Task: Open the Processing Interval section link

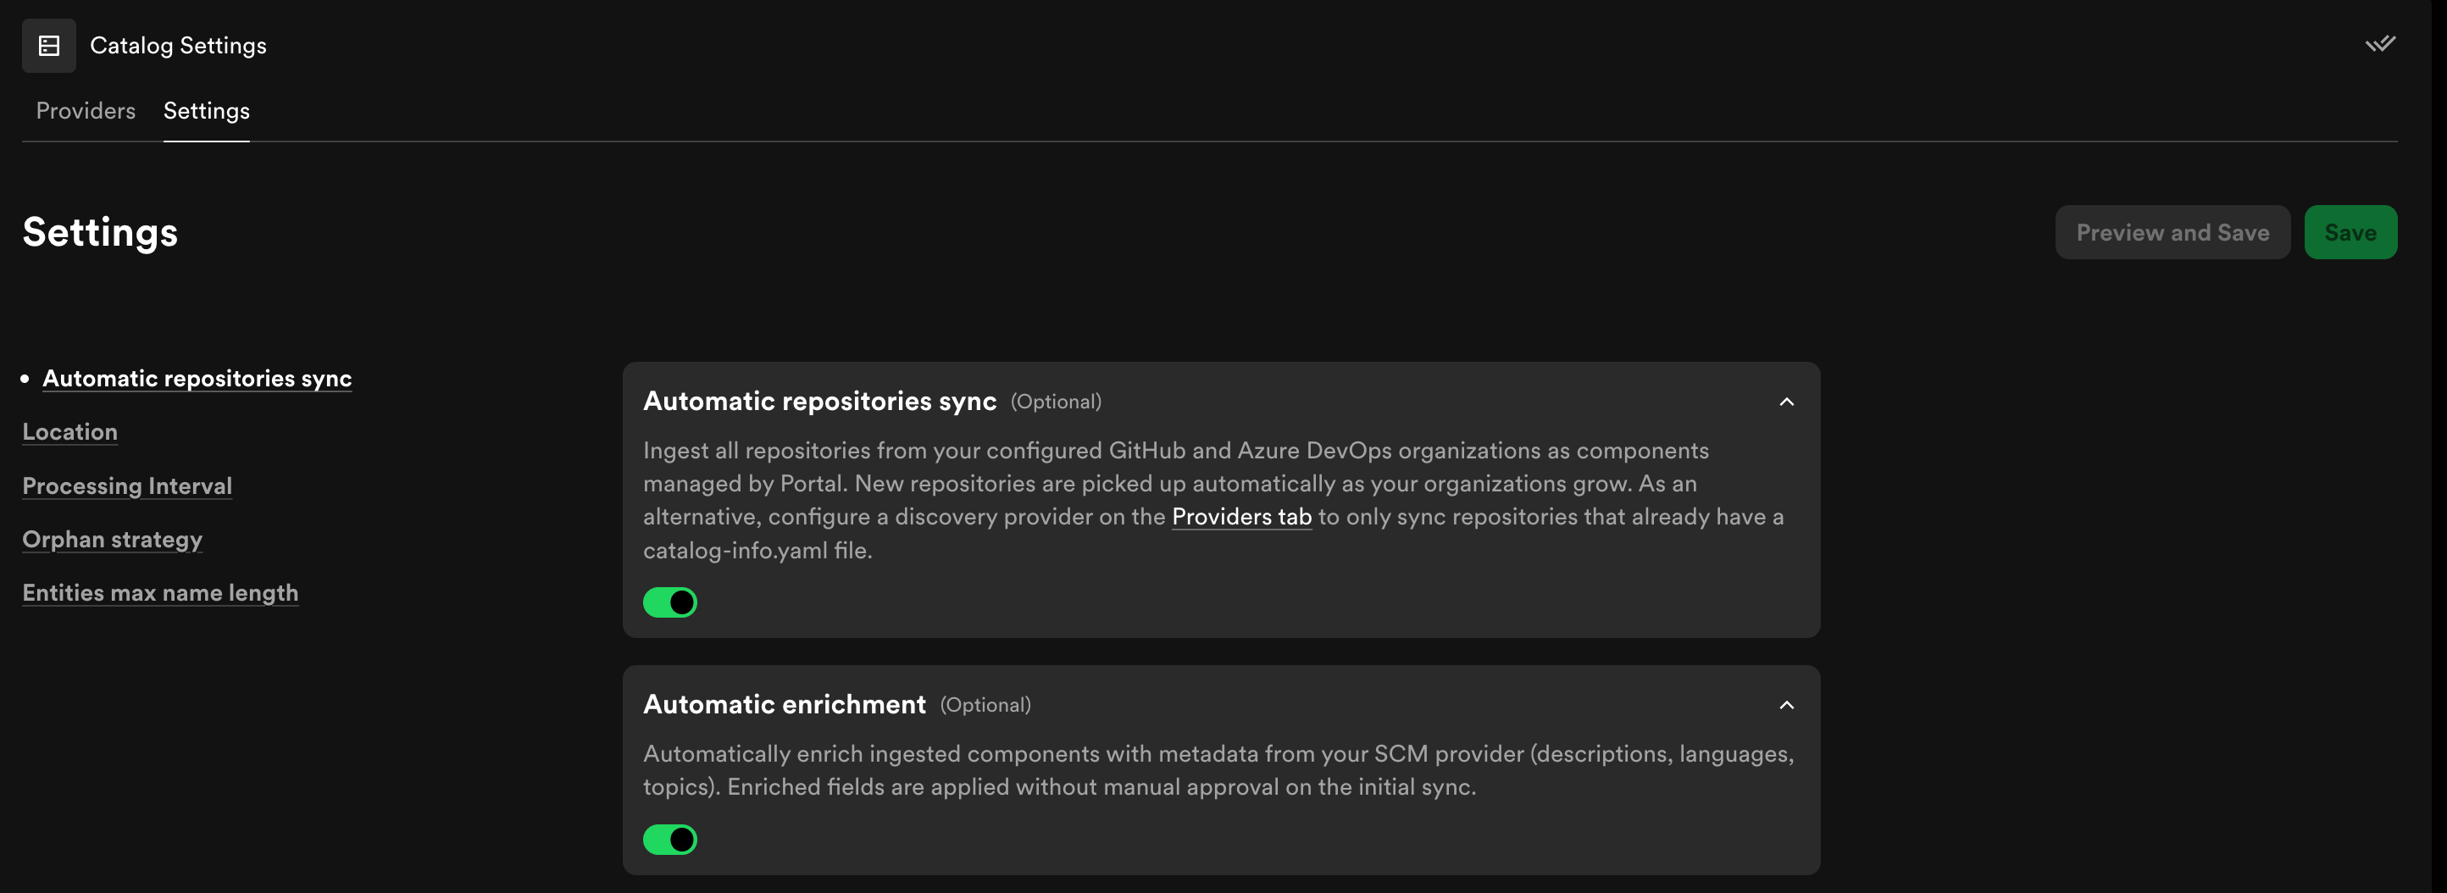Action: coord(127,485)
